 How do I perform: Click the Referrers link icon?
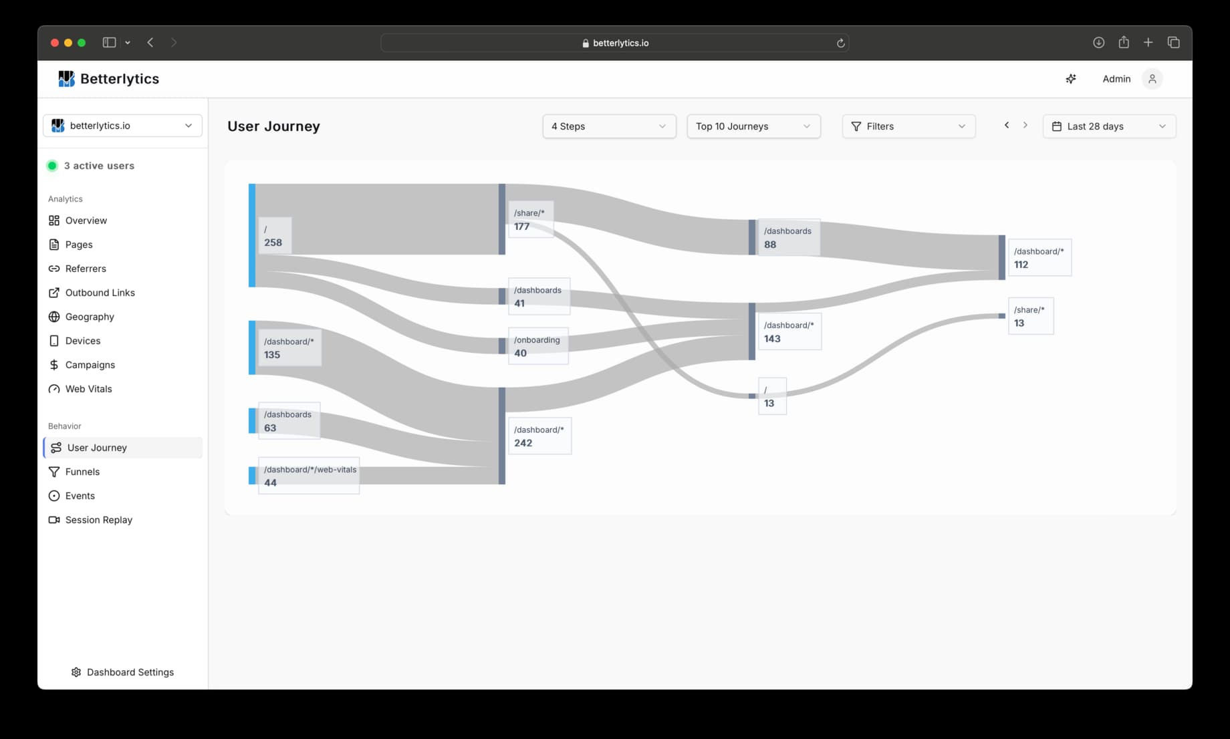pyautogui.click(x=54, y=268)
